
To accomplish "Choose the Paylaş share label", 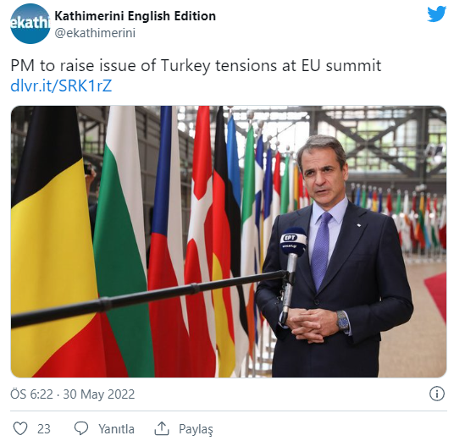I will click(x=196, y=429).
